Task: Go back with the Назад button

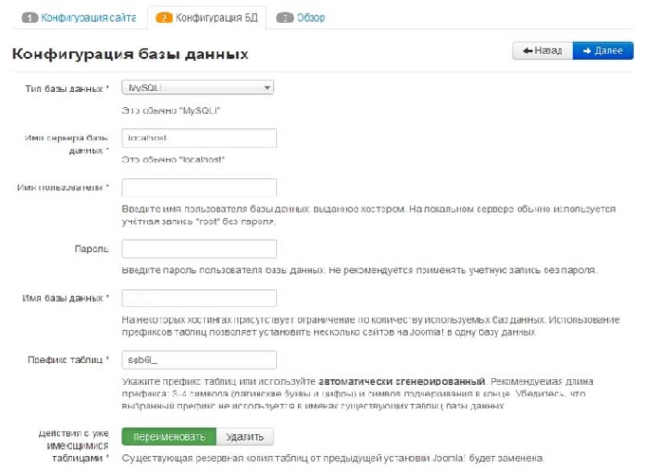Action: click(x=543, y=51)
